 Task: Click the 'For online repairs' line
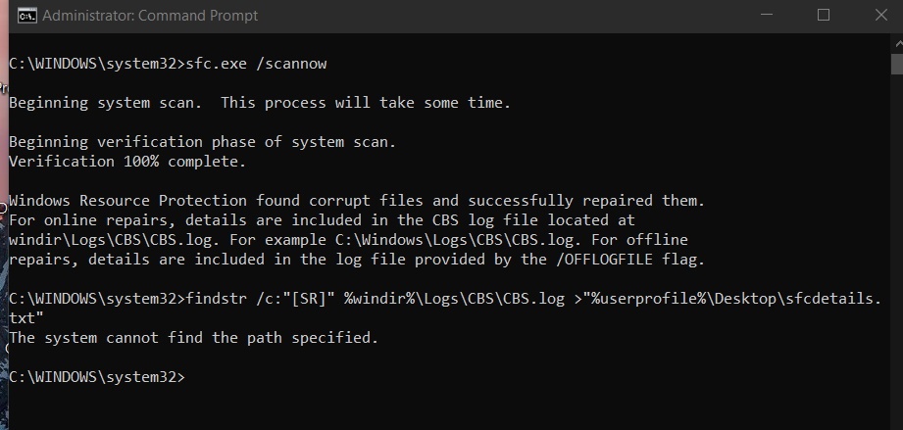(x=322, y=220)
